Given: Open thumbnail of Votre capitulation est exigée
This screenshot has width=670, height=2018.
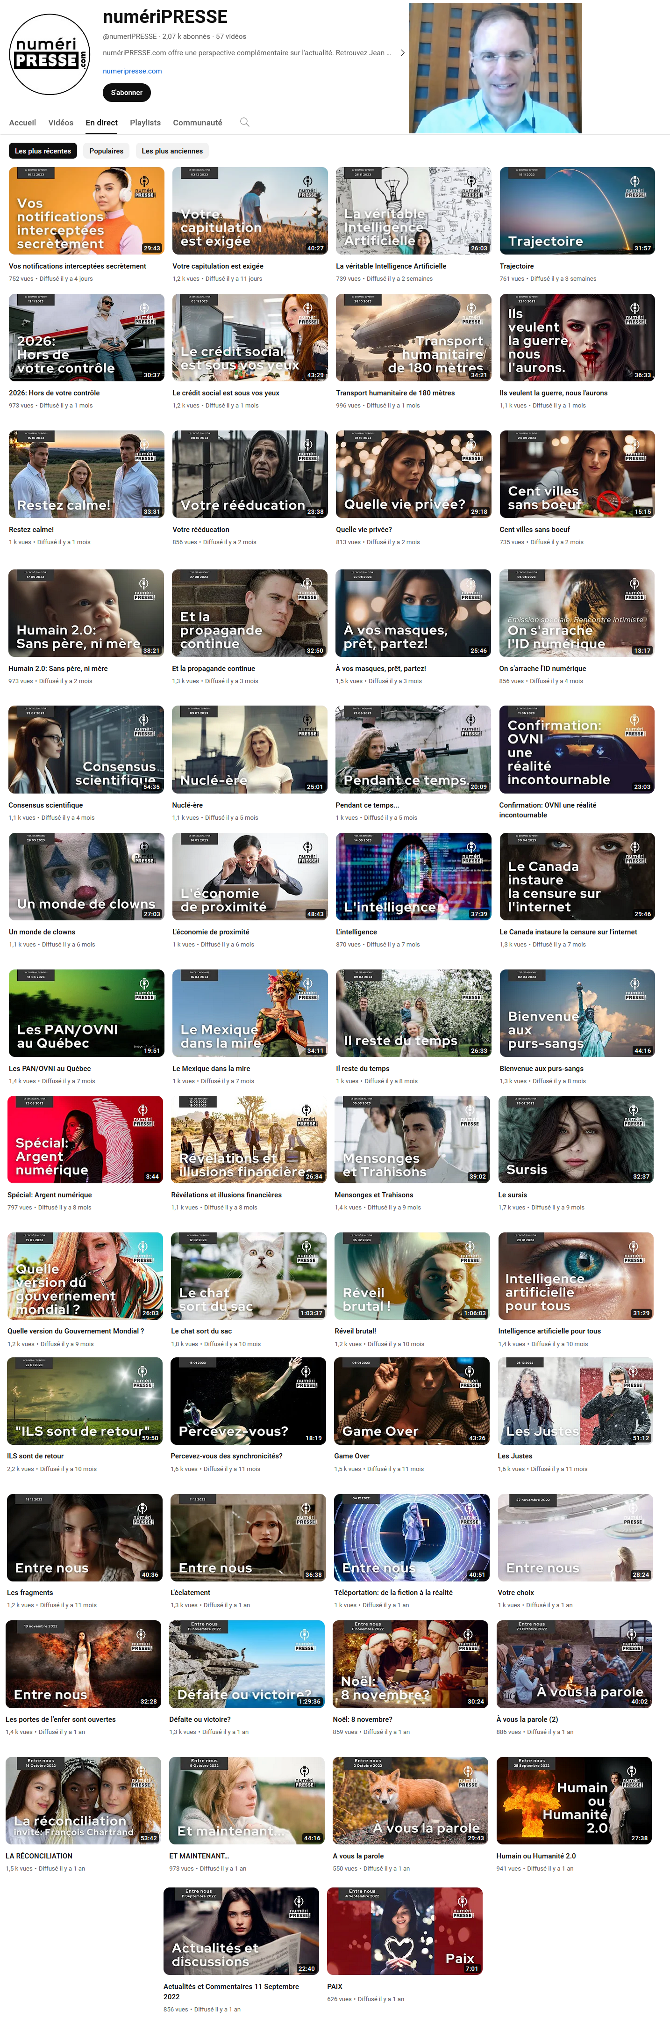Looking at the screenshot, I should (249, 211).
